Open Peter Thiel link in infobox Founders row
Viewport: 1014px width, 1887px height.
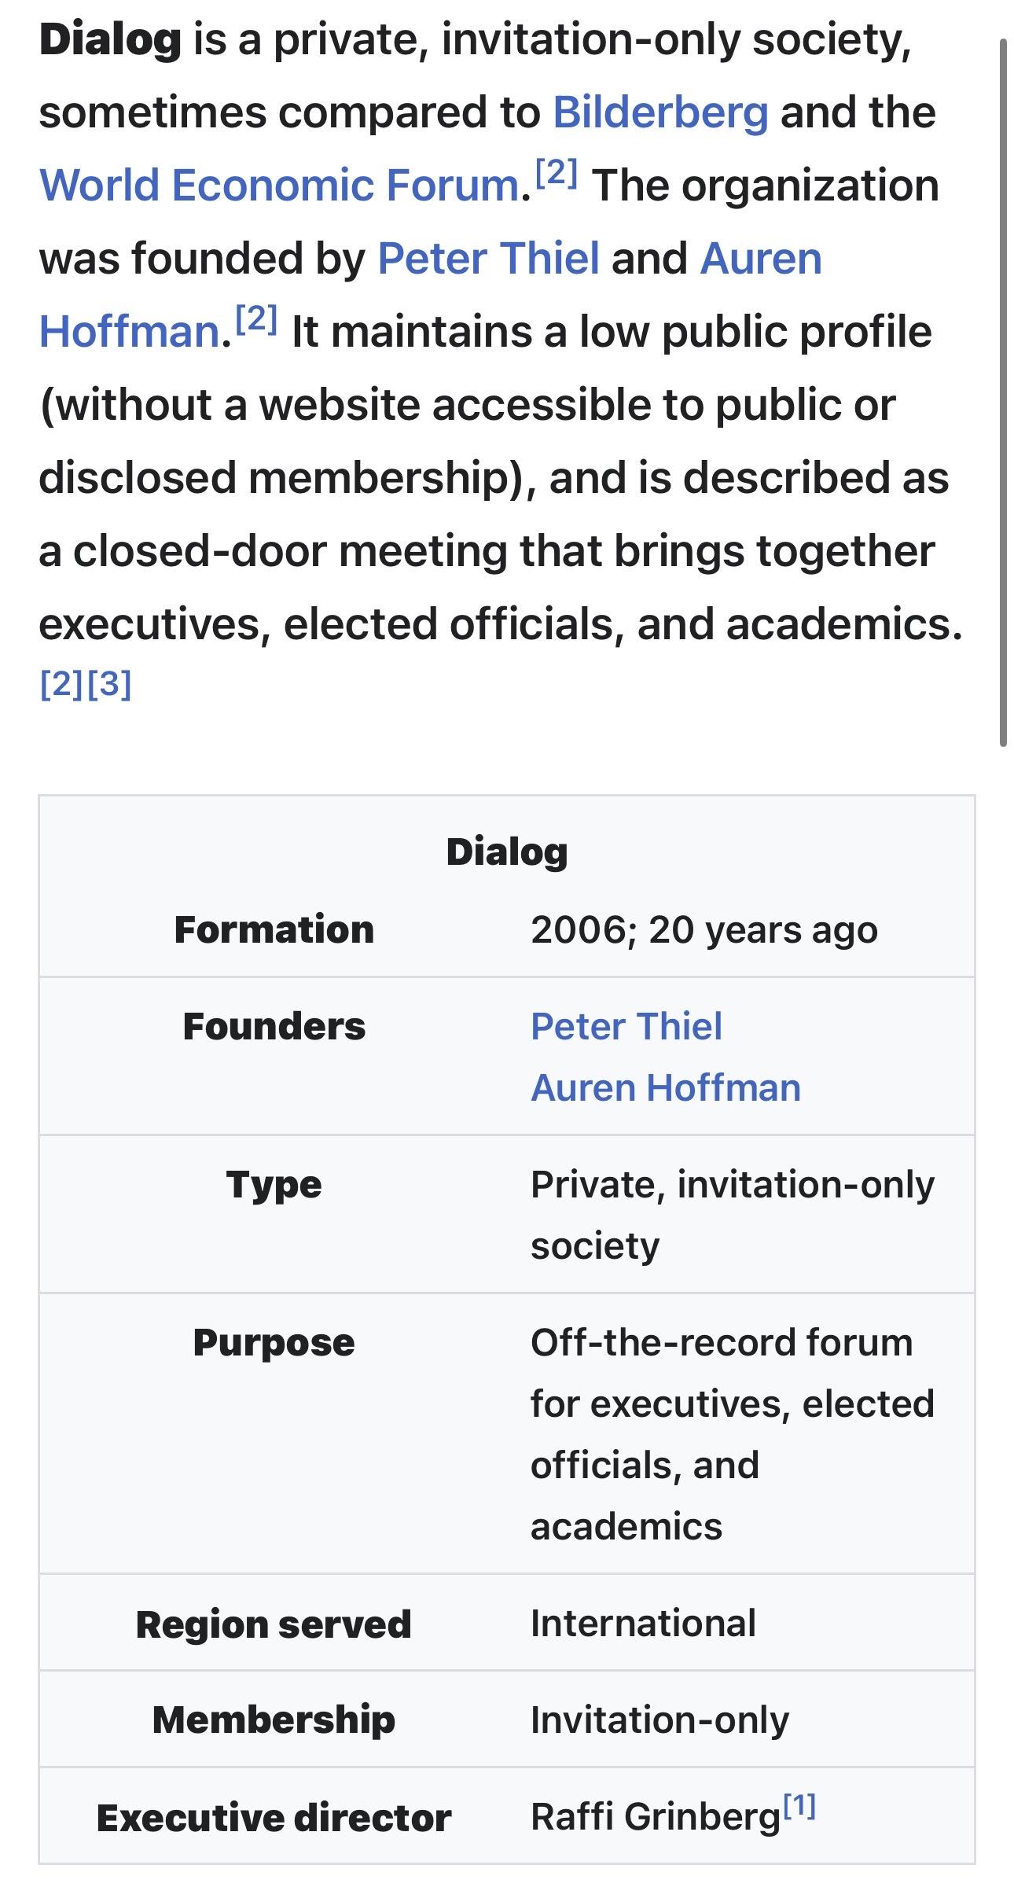626,1027
